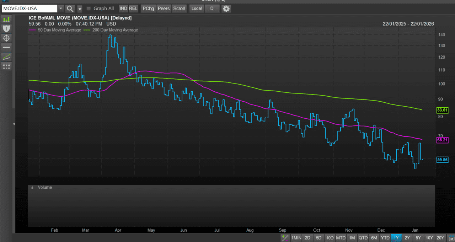The image size is (455, 242).
Task: Open the symbol dropdown arrow
Action: click(60, 8)
